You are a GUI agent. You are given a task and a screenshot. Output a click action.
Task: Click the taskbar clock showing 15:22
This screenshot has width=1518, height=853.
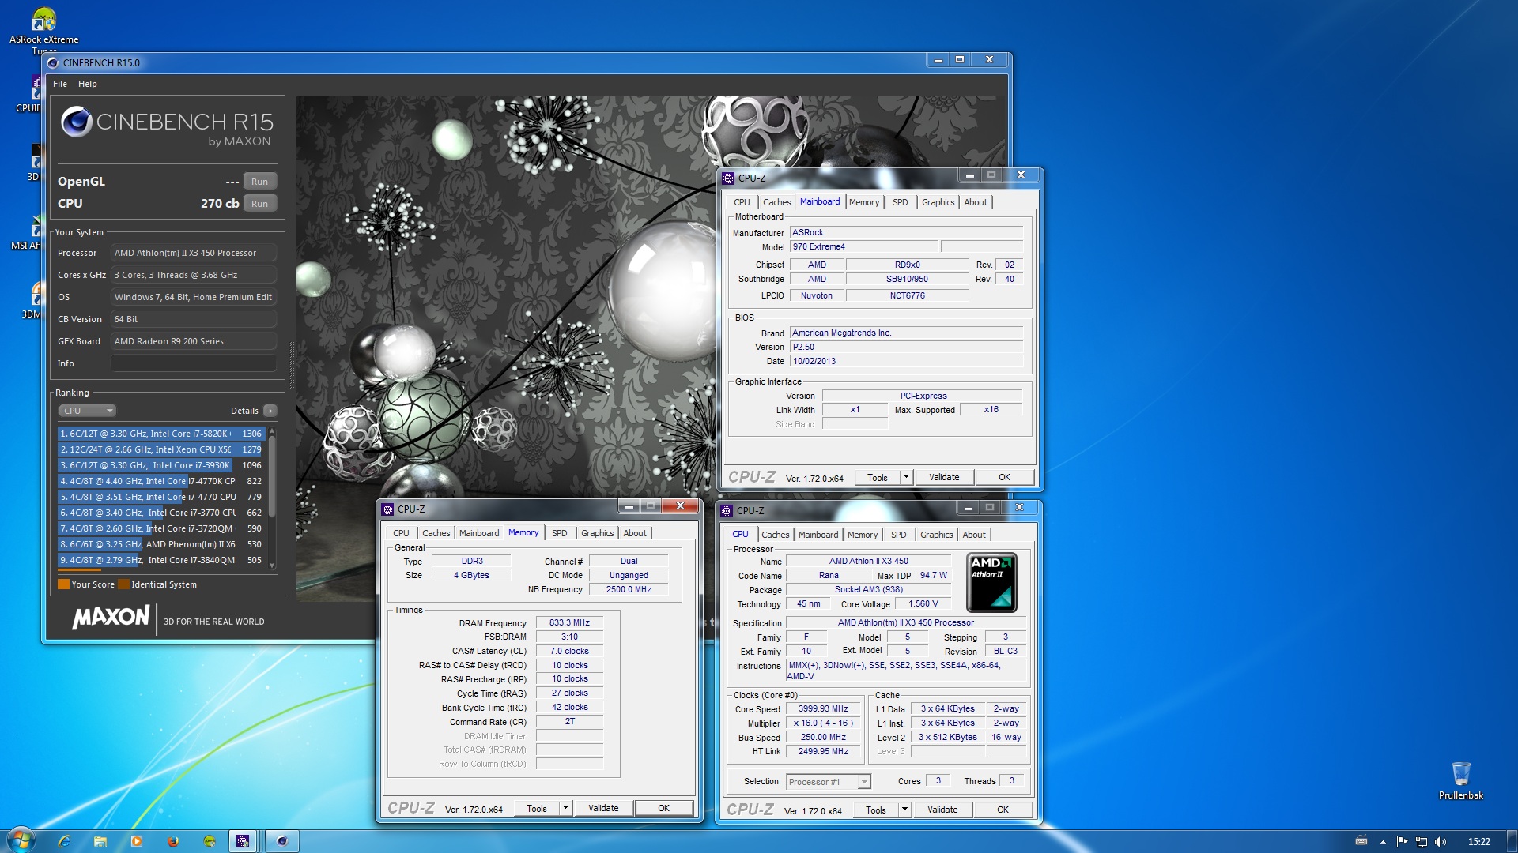(1478, 842)
